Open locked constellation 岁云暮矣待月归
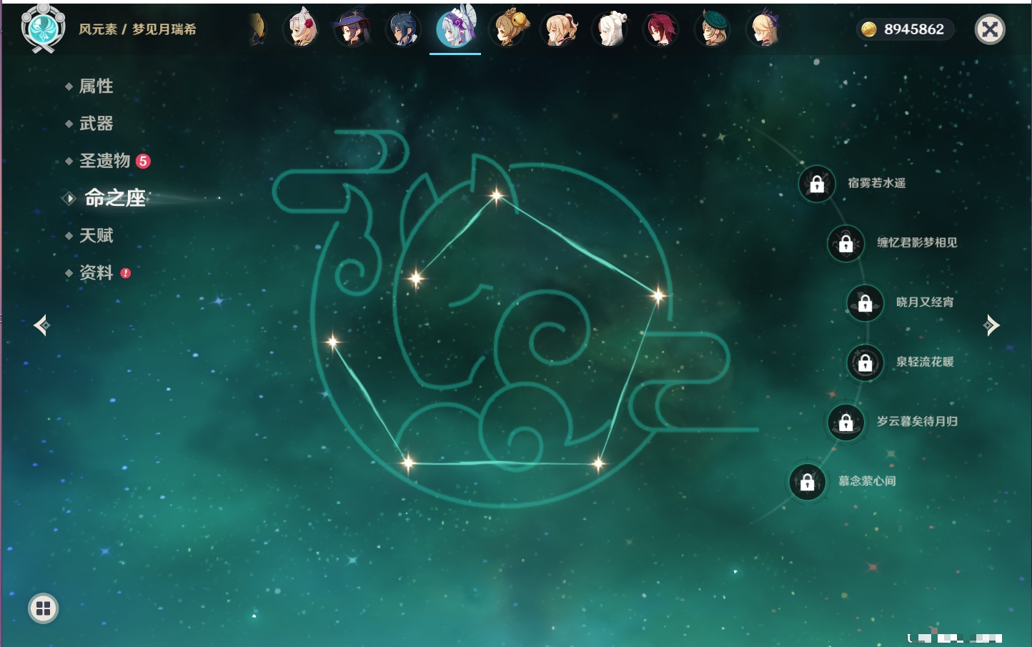Screen dimensions: 1032x647 (846, 422)
